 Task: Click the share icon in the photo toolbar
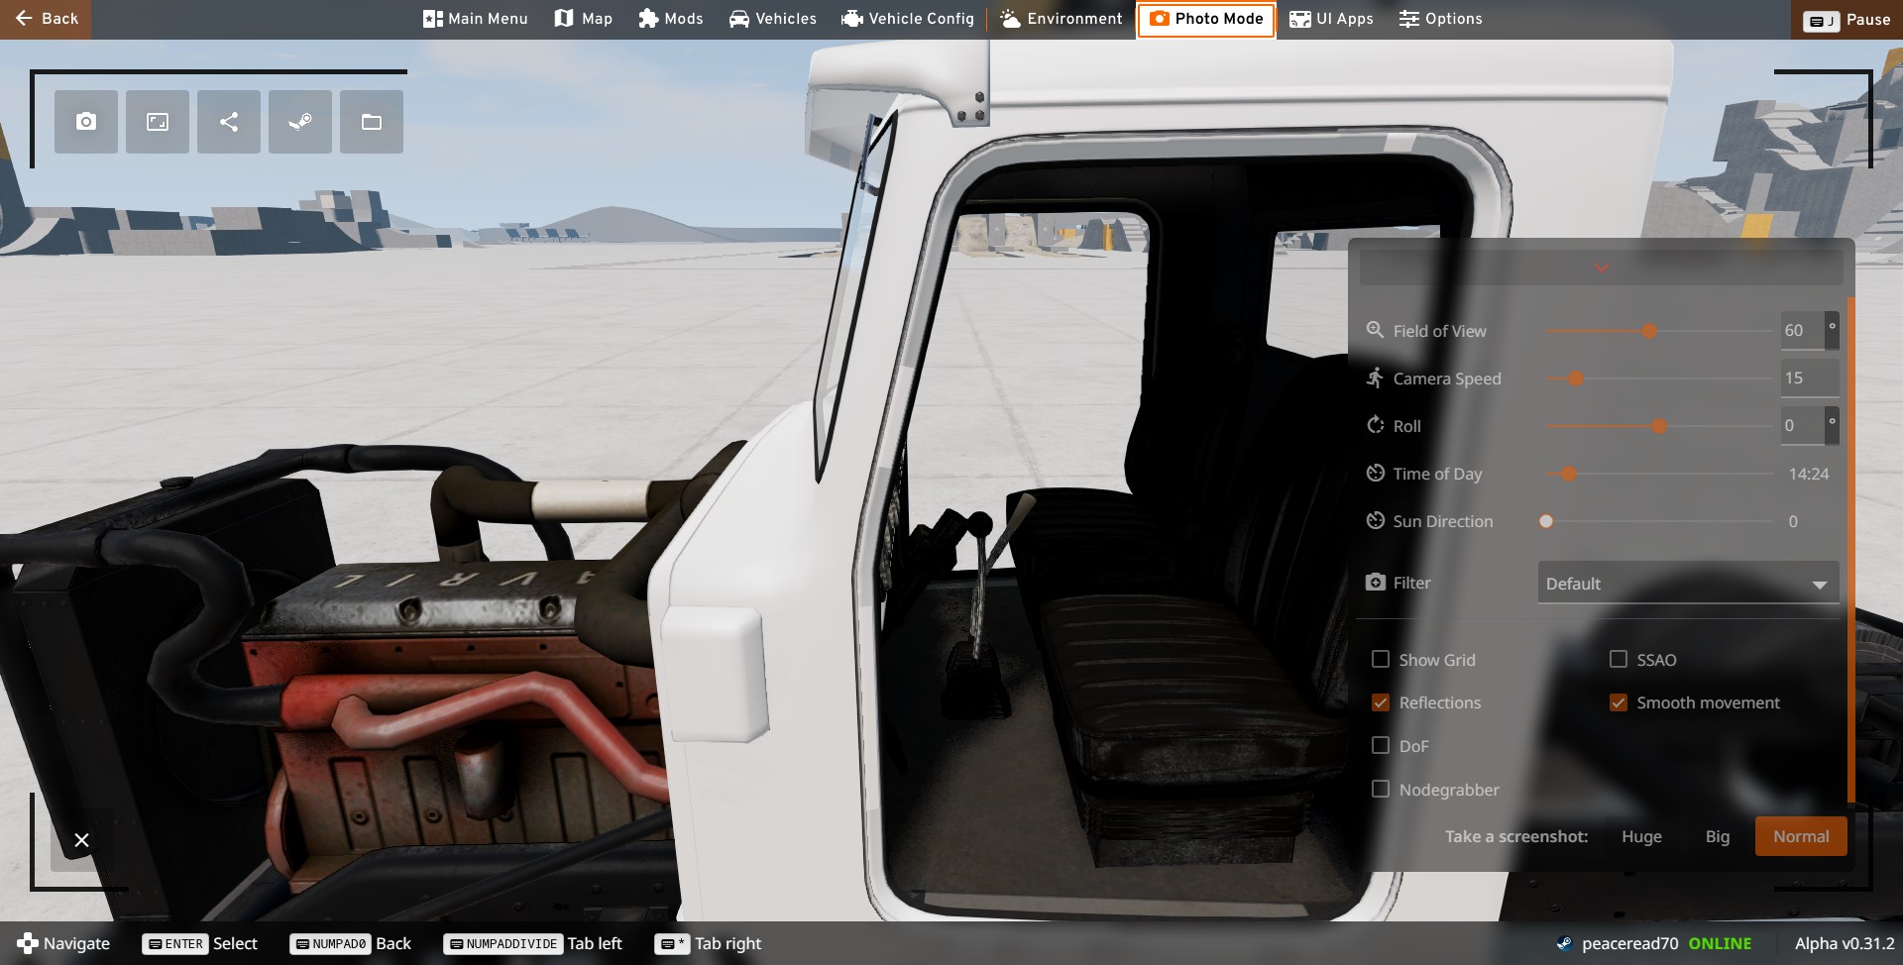tap(229, 122)
